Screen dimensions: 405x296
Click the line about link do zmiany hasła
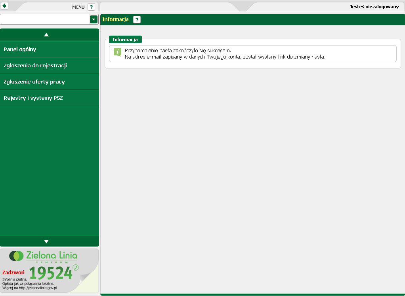[x=225, y=57]
